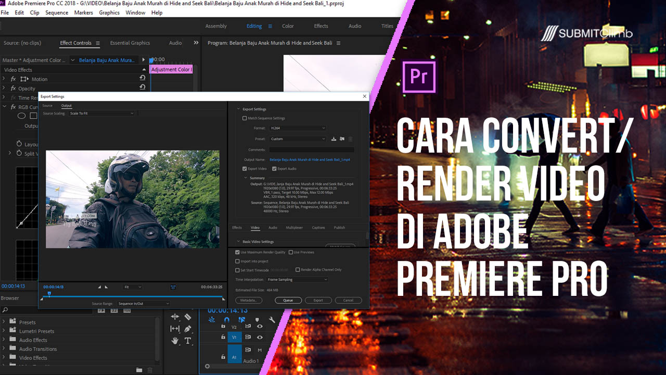Image resolution: width=666 pixels, height=375 pixels.
Task: Select the Razor tool
Action: (188, 317)
